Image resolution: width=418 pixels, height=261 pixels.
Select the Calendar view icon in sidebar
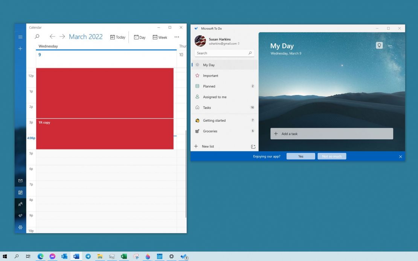coord(20,192)
